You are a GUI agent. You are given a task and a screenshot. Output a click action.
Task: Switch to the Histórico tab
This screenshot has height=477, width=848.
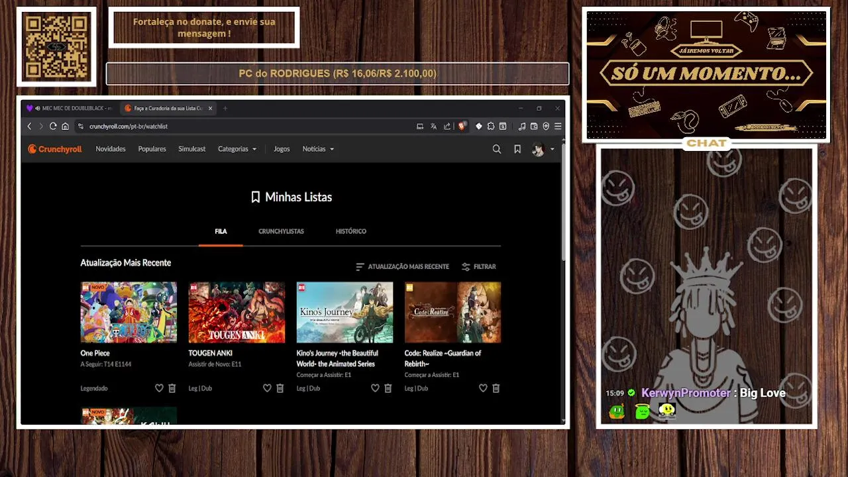[x=350, y=231]
